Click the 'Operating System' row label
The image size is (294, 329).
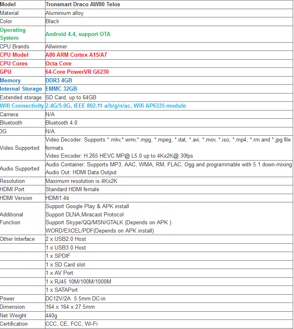(x=12, y=34)
